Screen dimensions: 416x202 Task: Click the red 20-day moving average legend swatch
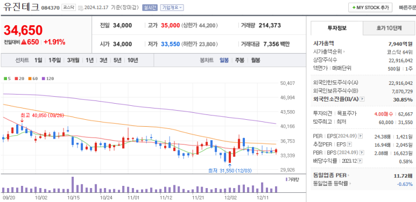16,78
